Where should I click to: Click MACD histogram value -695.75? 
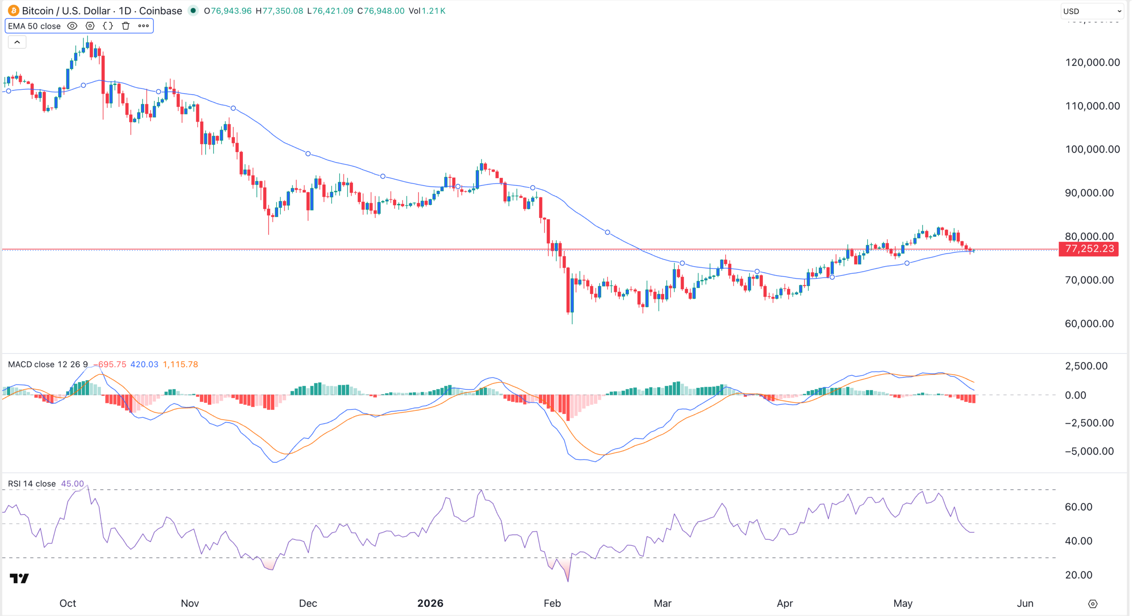click(x=110, y=364)
